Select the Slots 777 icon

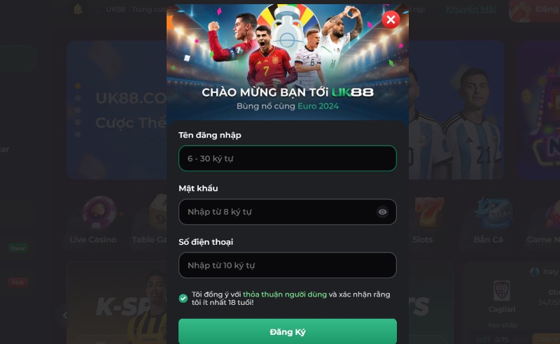(x=428, y=213)
